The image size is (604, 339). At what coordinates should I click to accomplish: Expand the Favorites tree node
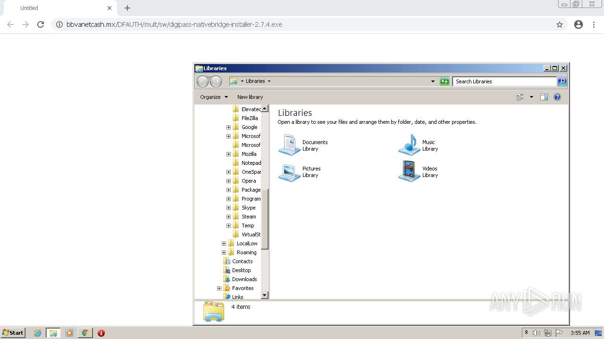pos(219,288)
